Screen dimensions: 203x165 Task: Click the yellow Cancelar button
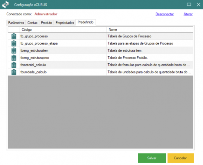(x=180, y=158)
